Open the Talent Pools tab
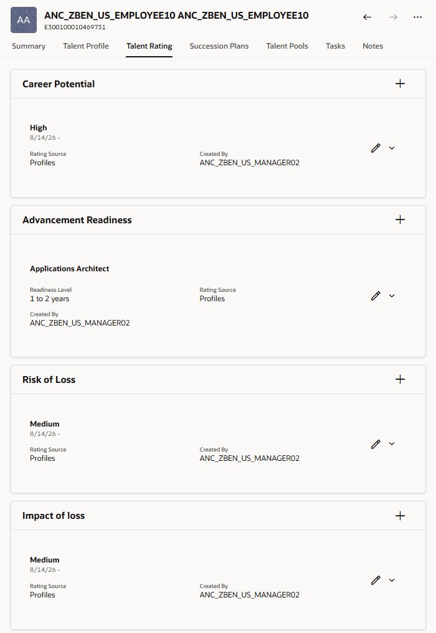This screenshot has height=633, width=436. click(x=287, y=46)
